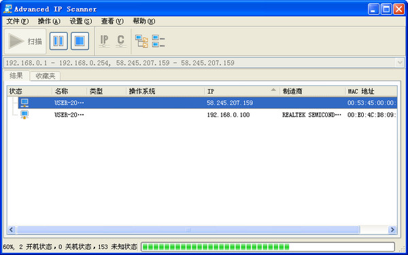Click the horizontal scrollbar thumb

click(188, 230)
